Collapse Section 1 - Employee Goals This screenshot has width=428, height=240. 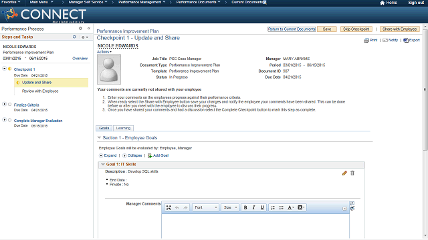point(99,138)
